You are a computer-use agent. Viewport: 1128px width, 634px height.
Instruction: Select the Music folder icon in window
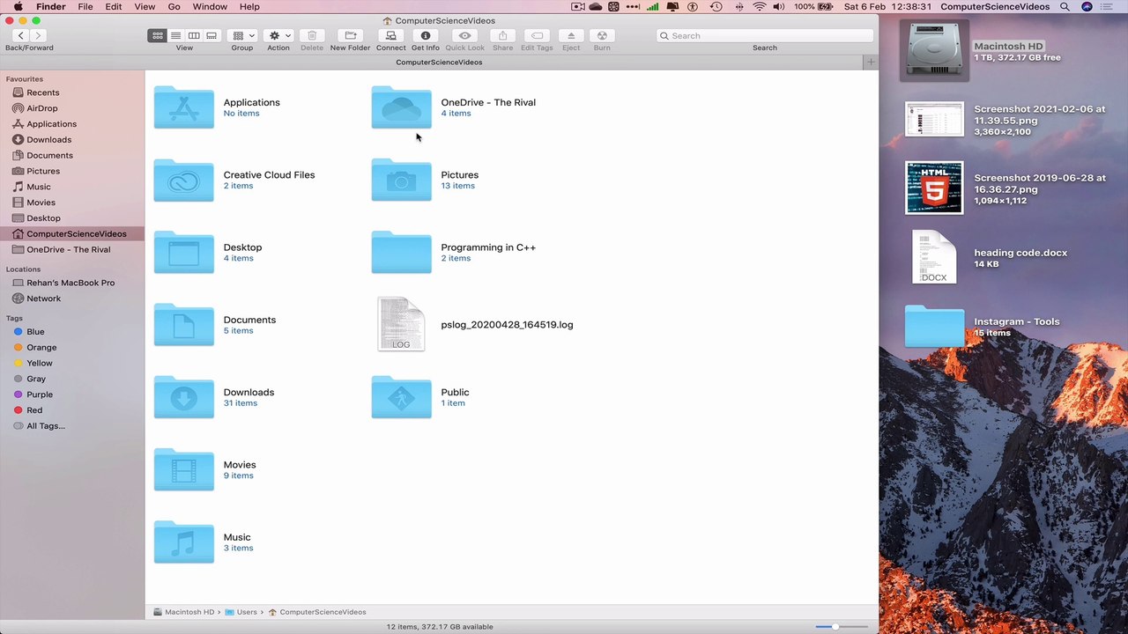click(x=183, y=542)
